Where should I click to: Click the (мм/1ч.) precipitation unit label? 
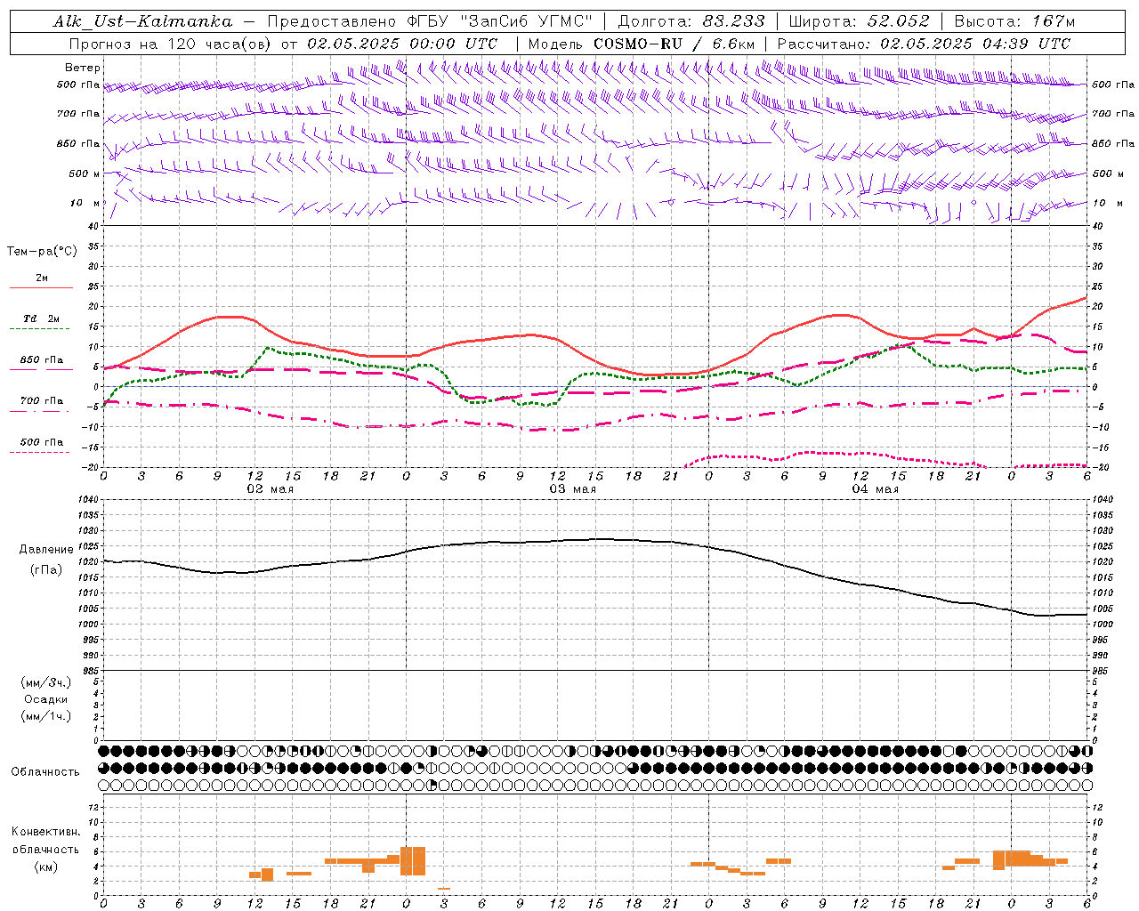(x=46, y=716)
